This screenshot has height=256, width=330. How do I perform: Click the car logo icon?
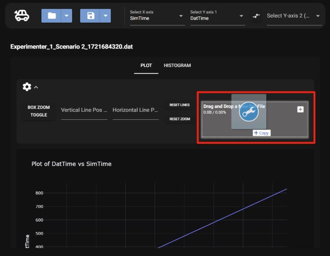point(22,16)
